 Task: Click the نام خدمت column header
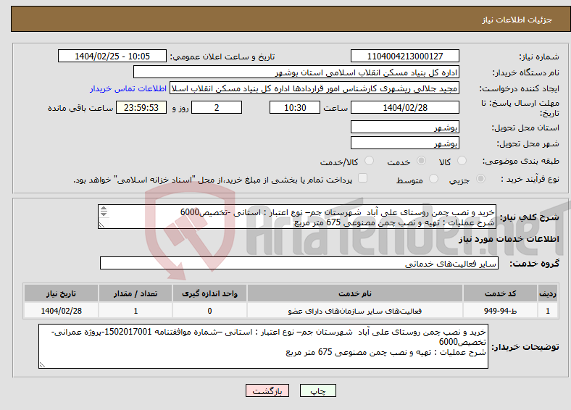point(354,293)
